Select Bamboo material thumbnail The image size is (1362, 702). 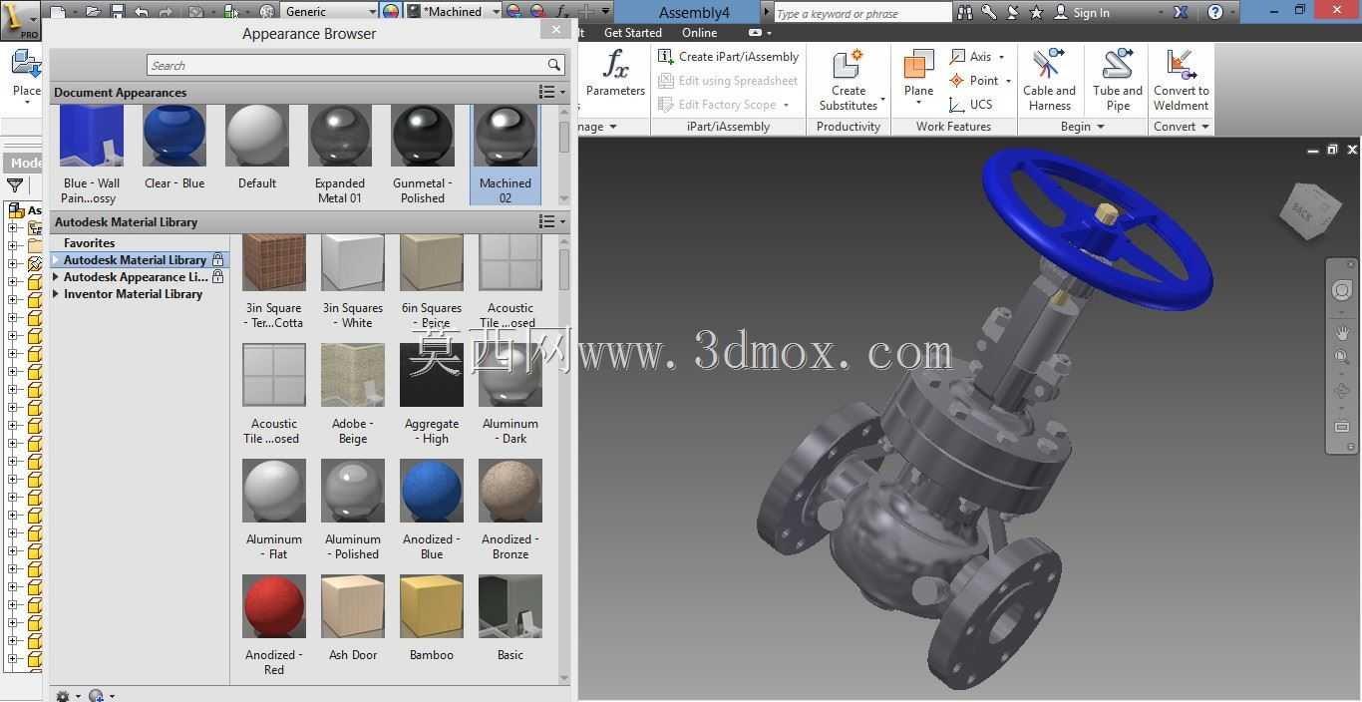pyautogui.click(x=431, y=606)
